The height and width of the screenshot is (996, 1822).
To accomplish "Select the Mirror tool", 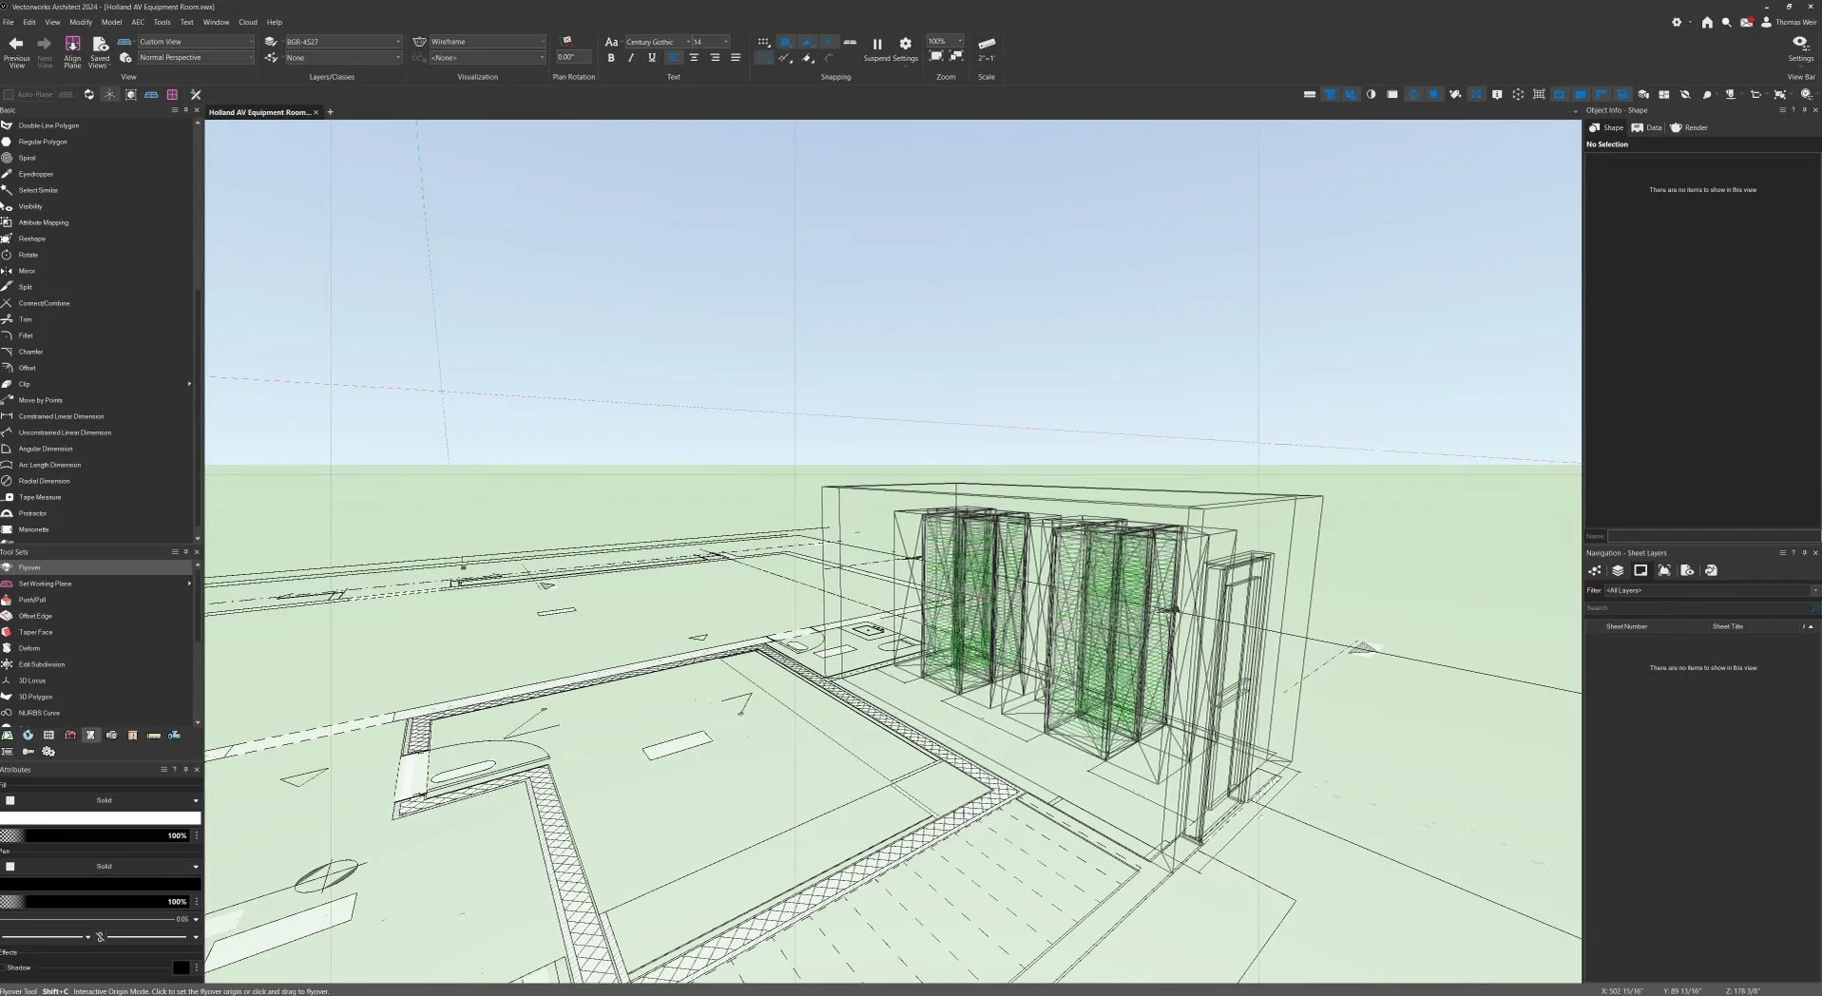I will point(95,271).
